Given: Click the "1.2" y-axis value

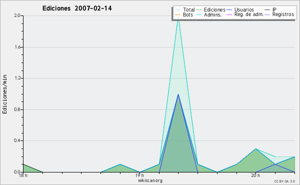Looking at the screenshot, I should [x=17, y=78].
